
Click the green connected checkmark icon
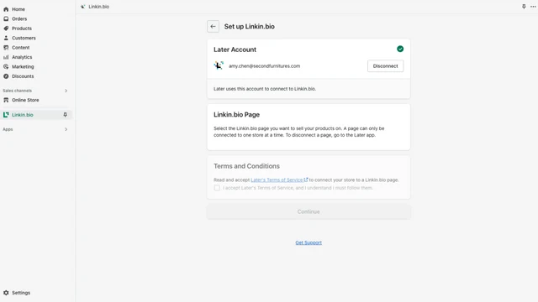coord(400,49)
